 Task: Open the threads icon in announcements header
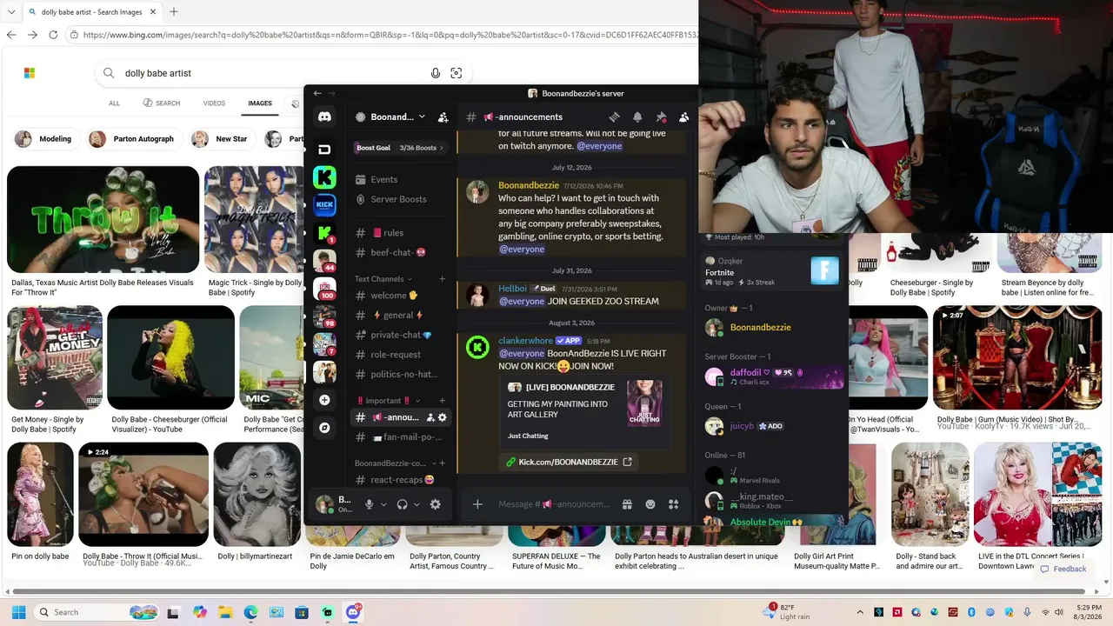614,117
